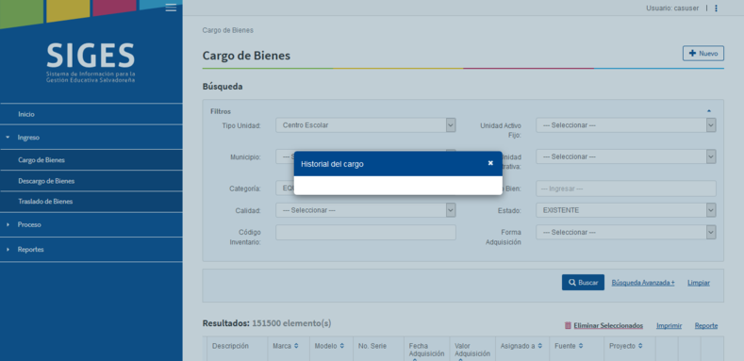This screenshot has height=361, width=744.
Task: Sort results by Asignado a column
Action: pos(521,346)
